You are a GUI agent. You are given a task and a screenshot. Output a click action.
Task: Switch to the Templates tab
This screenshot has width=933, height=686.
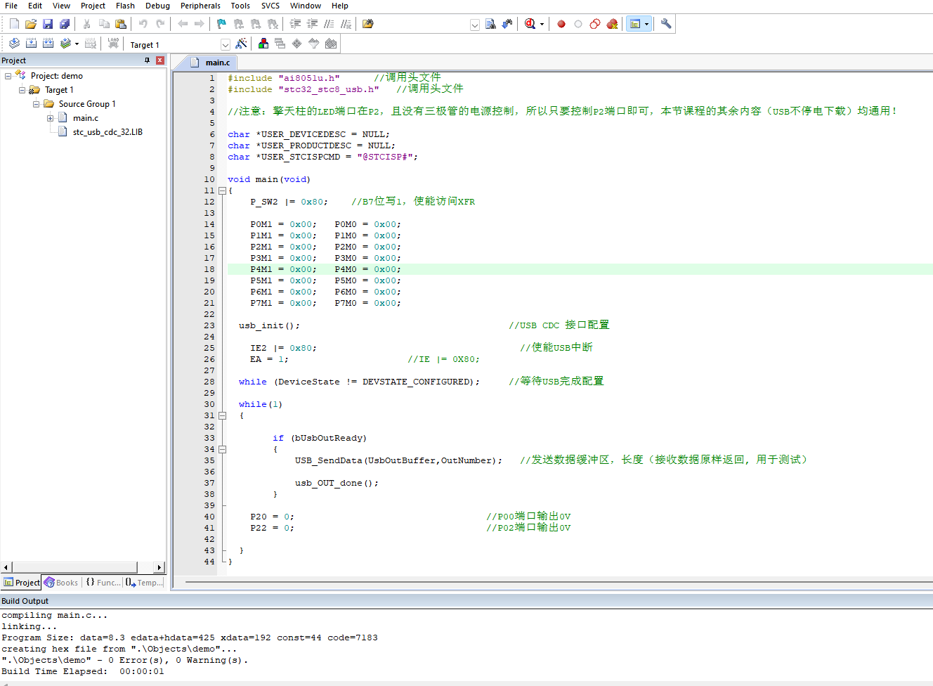point(144,582)
